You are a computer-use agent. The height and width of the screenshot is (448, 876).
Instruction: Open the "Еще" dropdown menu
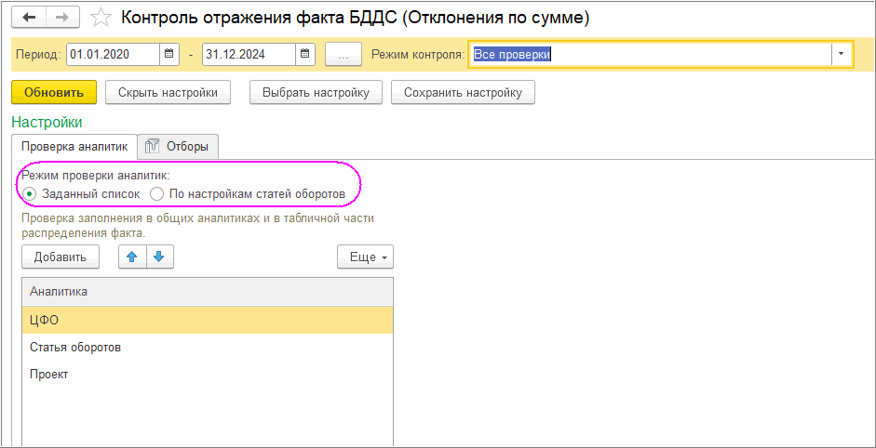(x=365, y=257)
